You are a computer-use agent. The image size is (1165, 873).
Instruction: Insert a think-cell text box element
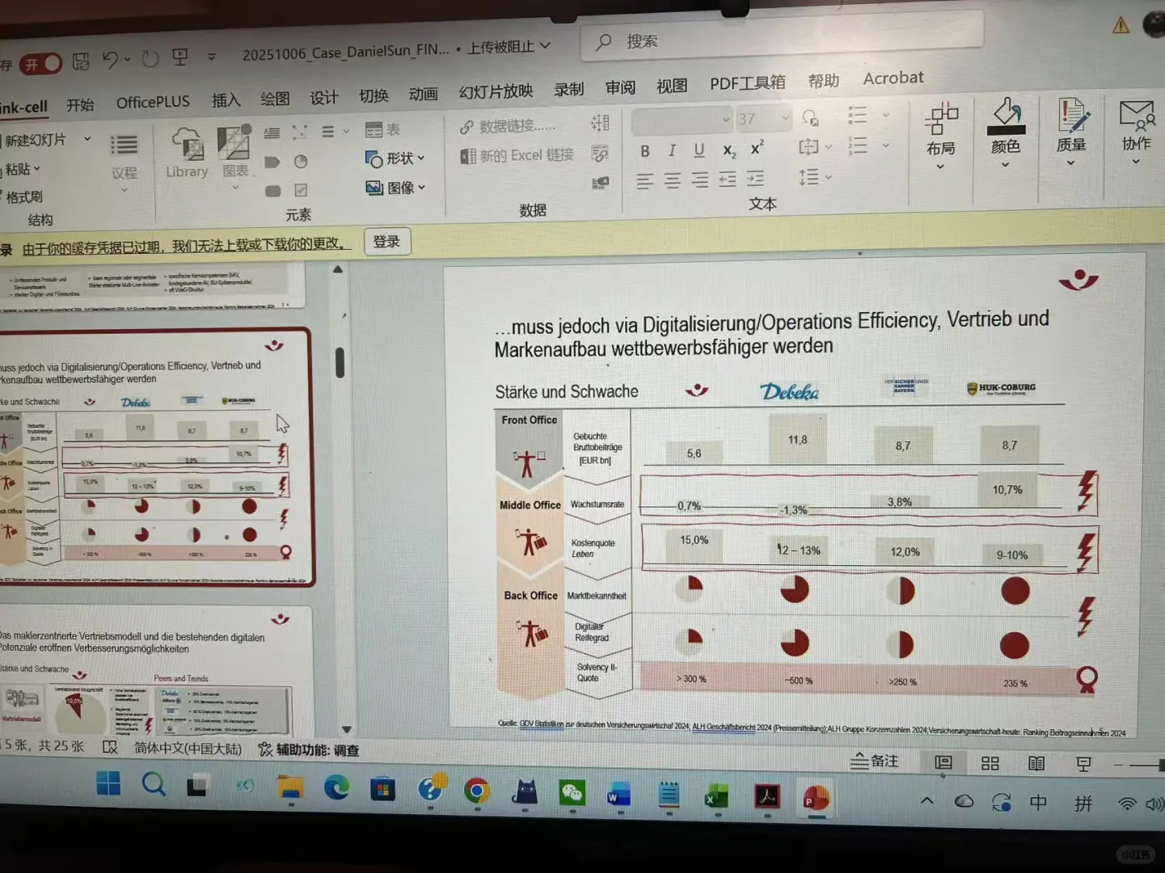tap(272, 133)
